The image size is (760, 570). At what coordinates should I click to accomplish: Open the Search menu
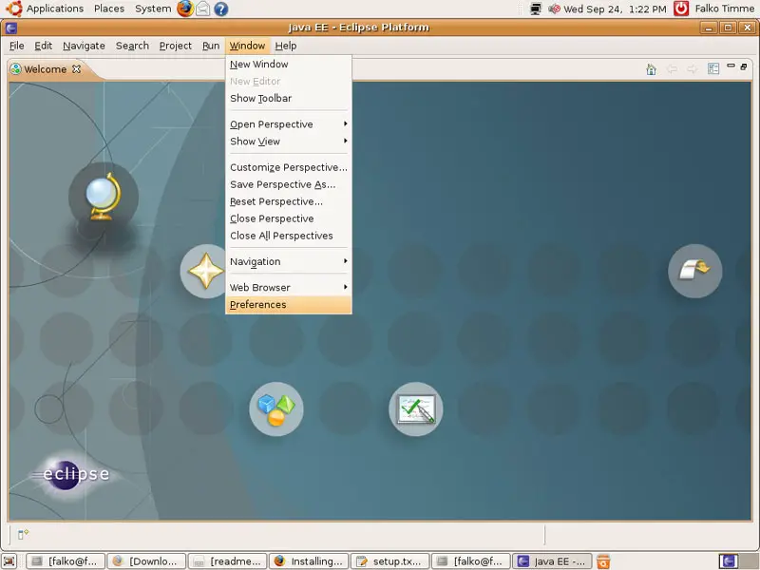pyautogui.click(x=132, y=46)
